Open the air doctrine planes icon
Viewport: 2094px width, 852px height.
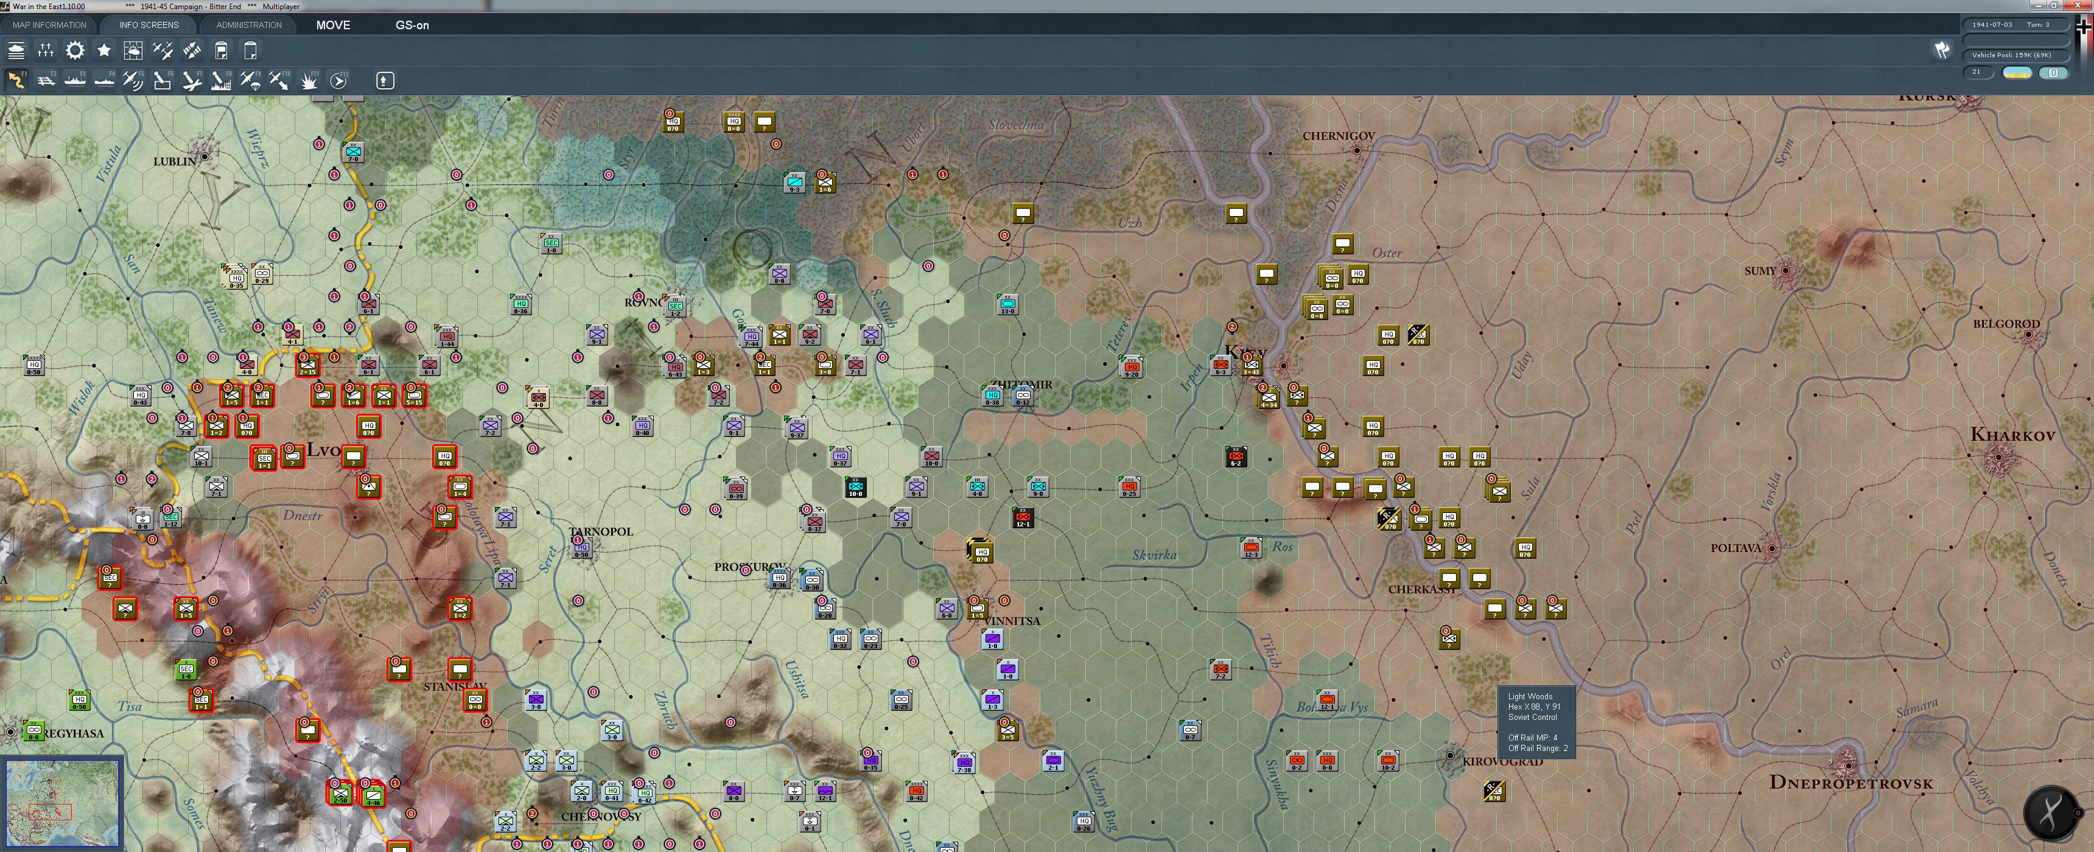click(x=163, y=51)
